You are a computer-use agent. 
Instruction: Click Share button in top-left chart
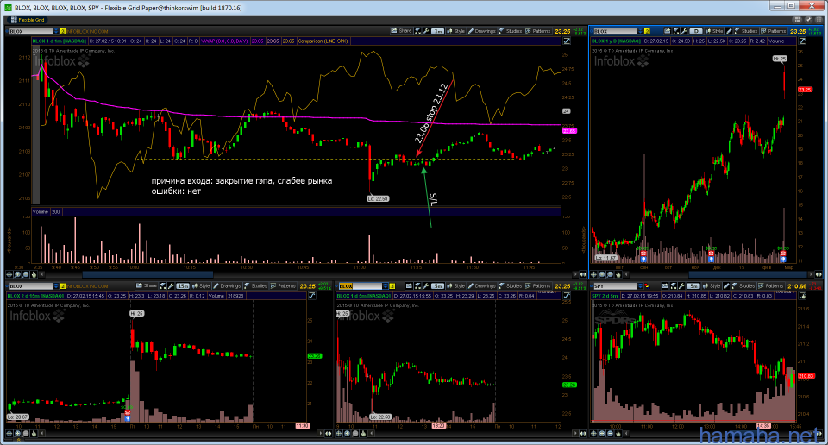pyautogui.click(x=401, y=31)
